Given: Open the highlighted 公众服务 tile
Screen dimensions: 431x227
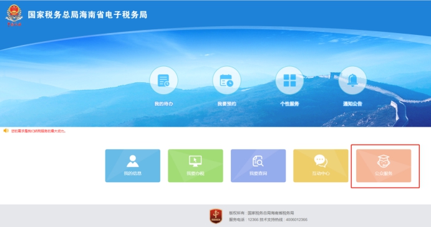Looking at the screenshot, I should click(x=384, y=166).
